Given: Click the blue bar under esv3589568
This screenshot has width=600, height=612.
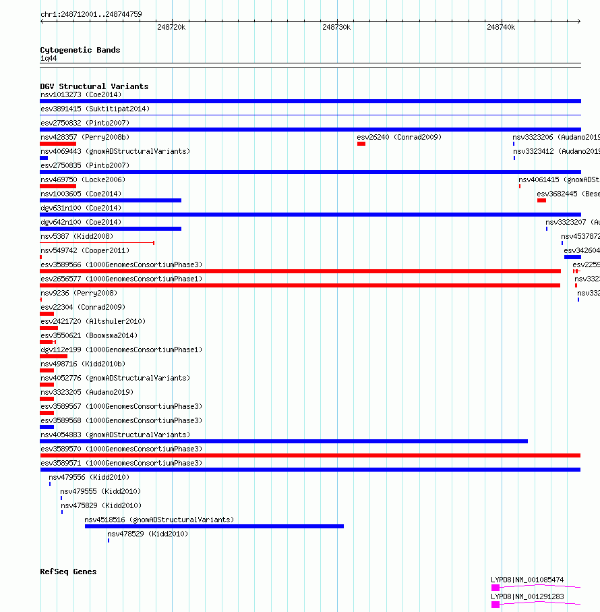Looking at the screenshot, I should [47, 427].
